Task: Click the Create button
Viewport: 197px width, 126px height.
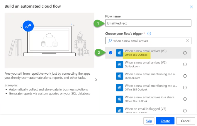Action: point(165,121)
